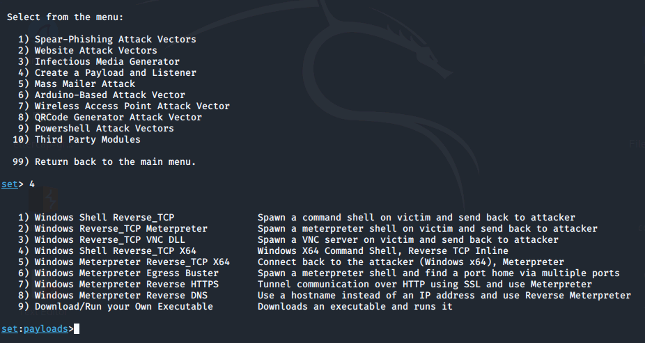Screen dimensions: 645x343
Task: Select Windows Shell Reverse_TCP X64 payload
Action: pyautogui.click(x=118, y=251)
